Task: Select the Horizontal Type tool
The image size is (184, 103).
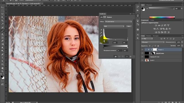Action: [x=2, y=58]
